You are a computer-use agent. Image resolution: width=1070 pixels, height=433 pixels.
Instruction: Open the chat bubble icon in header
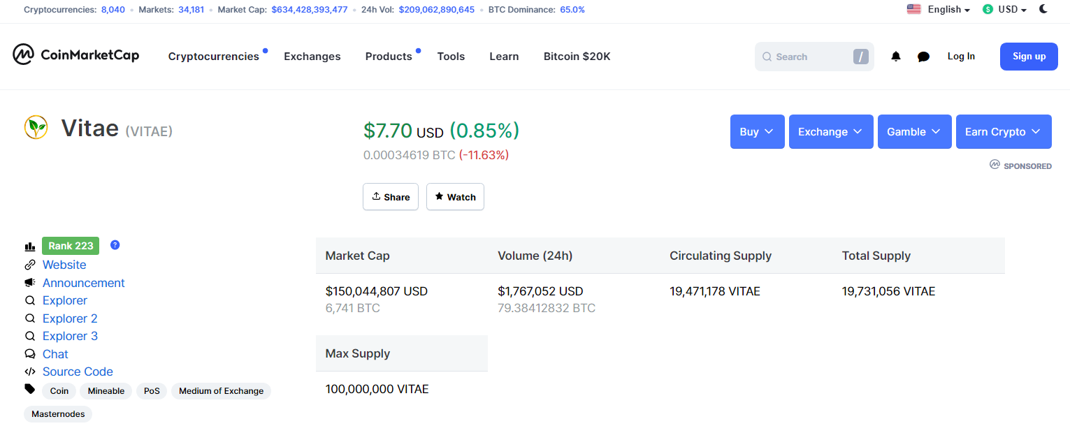923,57
